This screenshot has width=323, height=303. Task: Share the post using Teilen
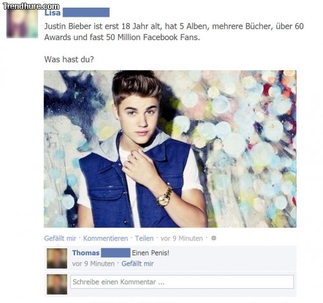[144, 239]
